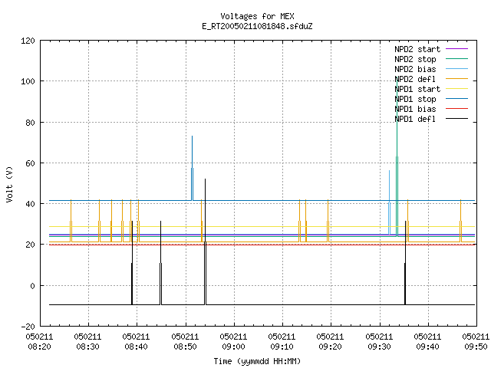Image resolution: width=491 pixels, height=368 pixels.
Task: Click the yellow NPD1 start legend line
Action: 457,89
